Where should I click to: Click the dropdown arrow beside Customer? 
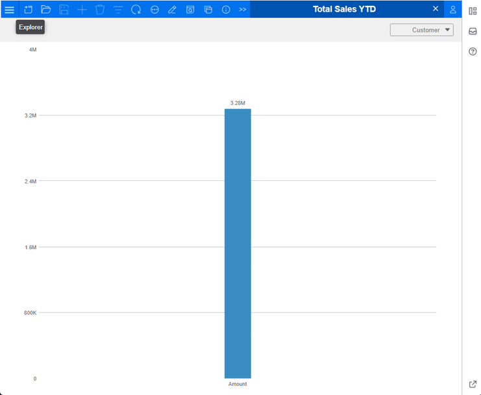(447, 30)
